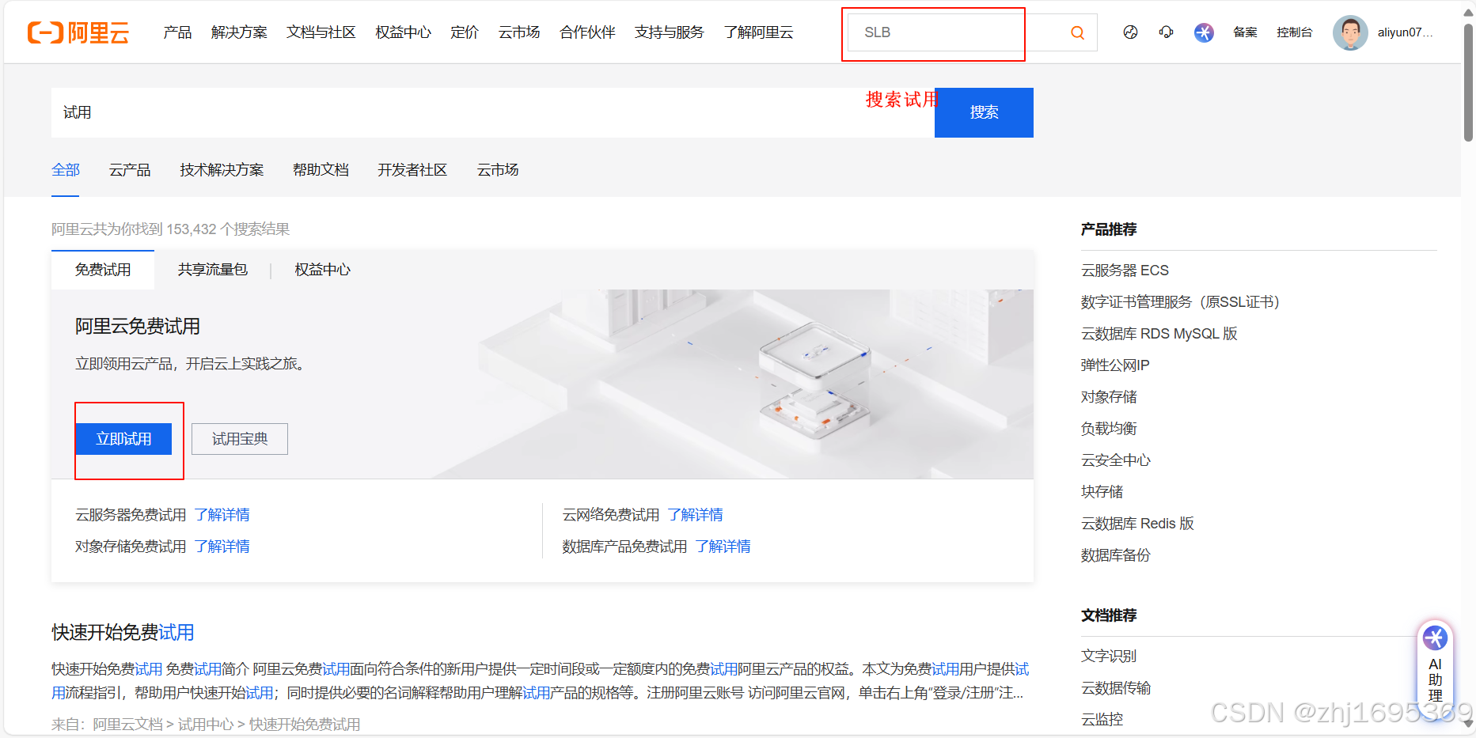Open the 合作伙伴 navigation menu
1476x738 pixels.
tap(587, 32)
